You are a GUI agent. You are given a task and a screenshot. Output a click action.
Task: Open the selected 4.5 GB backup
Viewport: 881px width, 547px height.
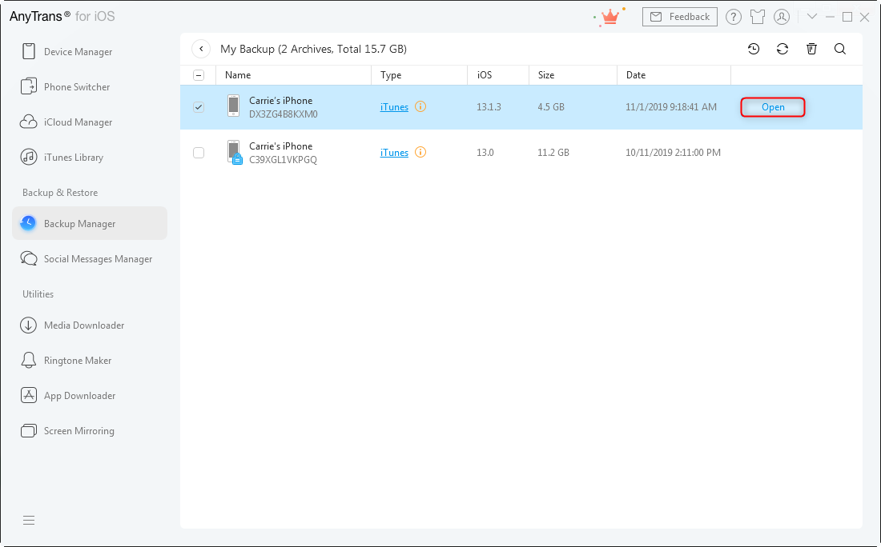tap(773, 107)
